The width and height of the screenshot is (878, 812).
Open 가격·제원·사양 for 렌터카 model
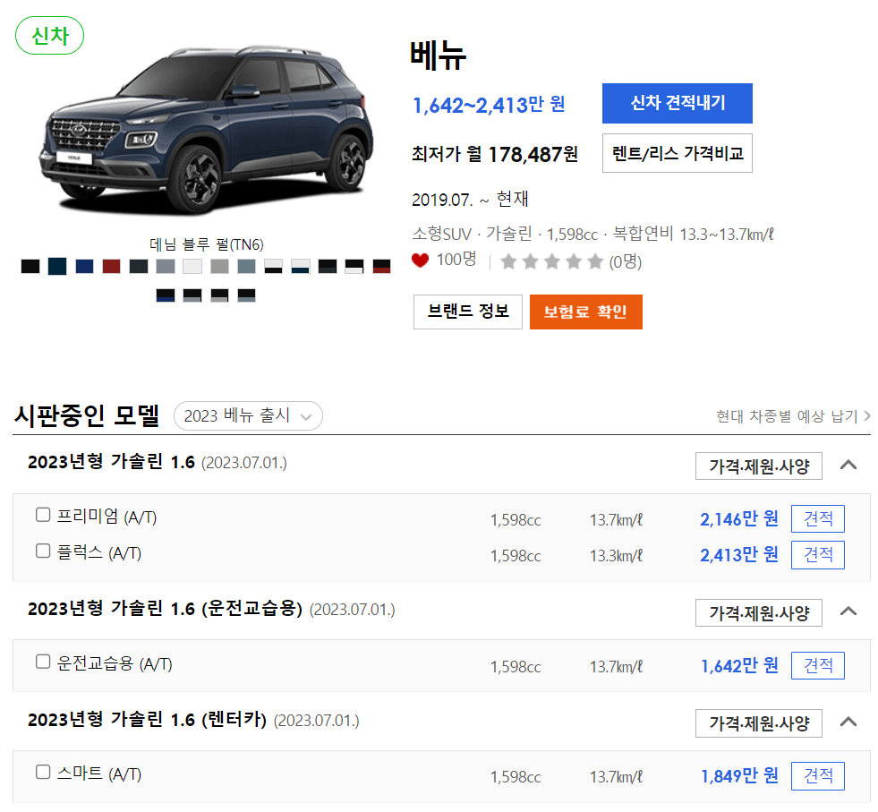759,723
